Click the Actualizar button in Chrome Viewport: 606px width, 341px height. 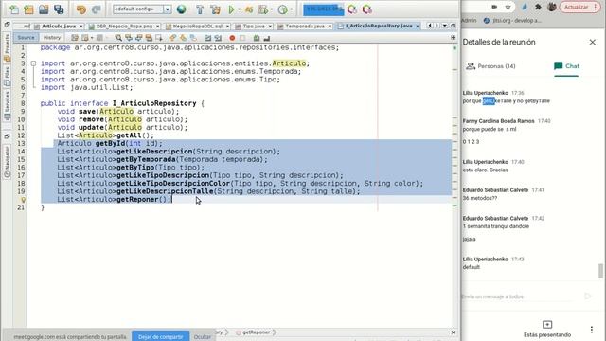(x=579, y=7)
